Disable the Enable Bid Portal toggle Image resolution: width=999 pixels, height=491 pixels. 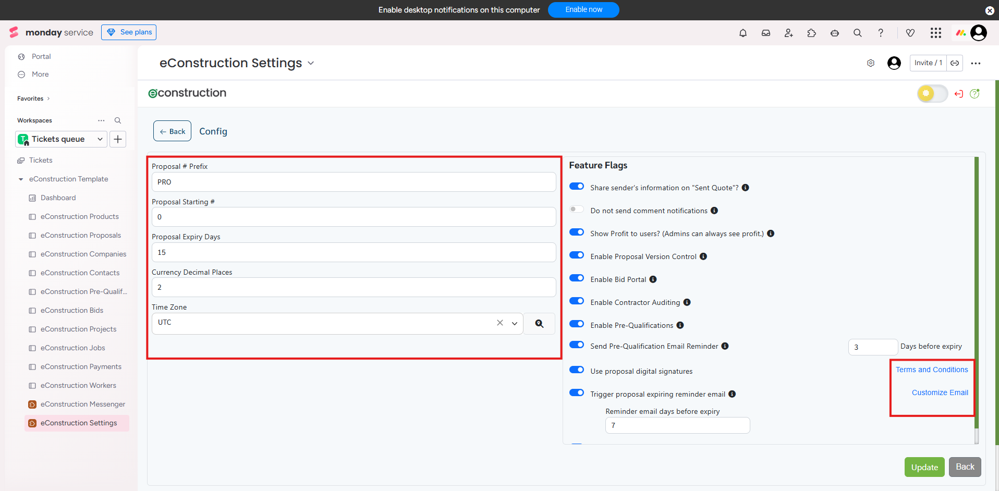pyautogui.click(x=576, y=278)
